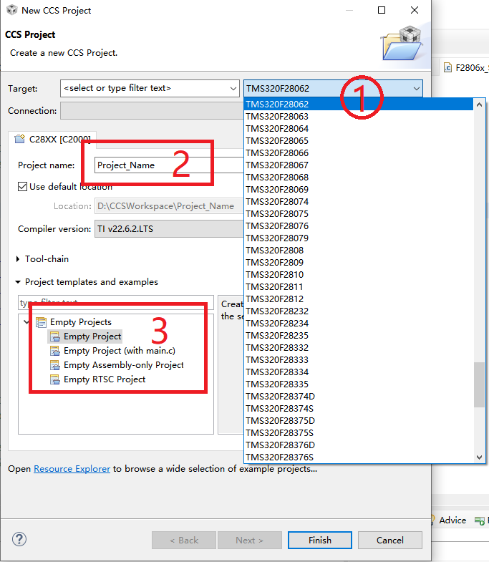Open the Resource Explorer link

[x=72, y=469]
